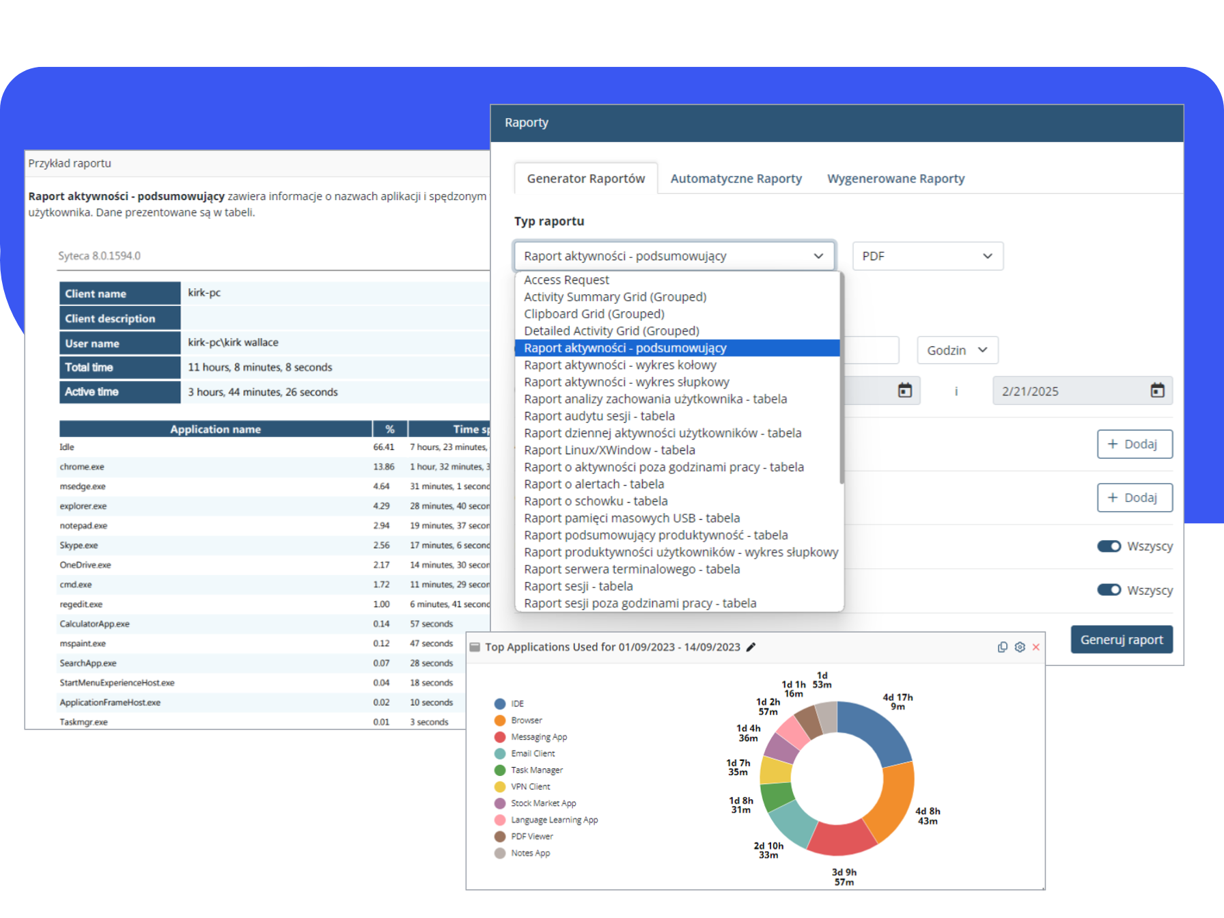Select Raport aktywności - wykres kołowy option
1224x918 pixels.
click(620, 365)
